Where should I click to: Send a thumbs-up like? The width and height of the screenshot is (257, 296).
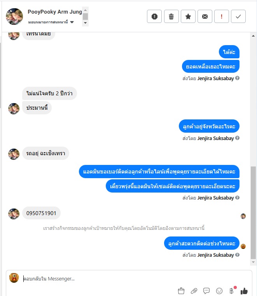[x=244, y=291]
